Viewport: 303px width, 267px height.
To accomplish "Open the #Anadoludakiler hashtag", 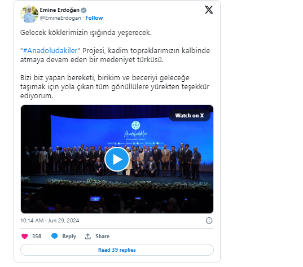I will [x=50, y=50].
